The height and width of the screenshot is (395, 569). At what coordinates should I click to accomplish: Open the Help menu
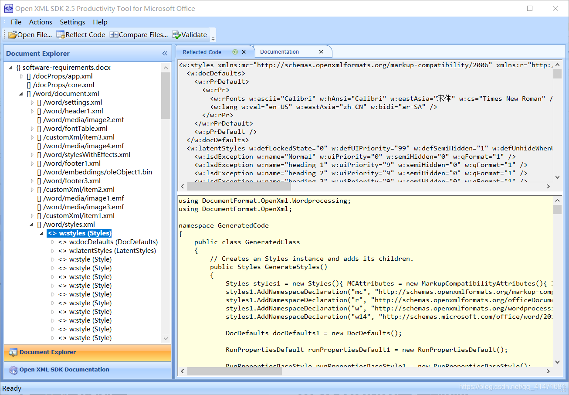(x=100, y=22)
